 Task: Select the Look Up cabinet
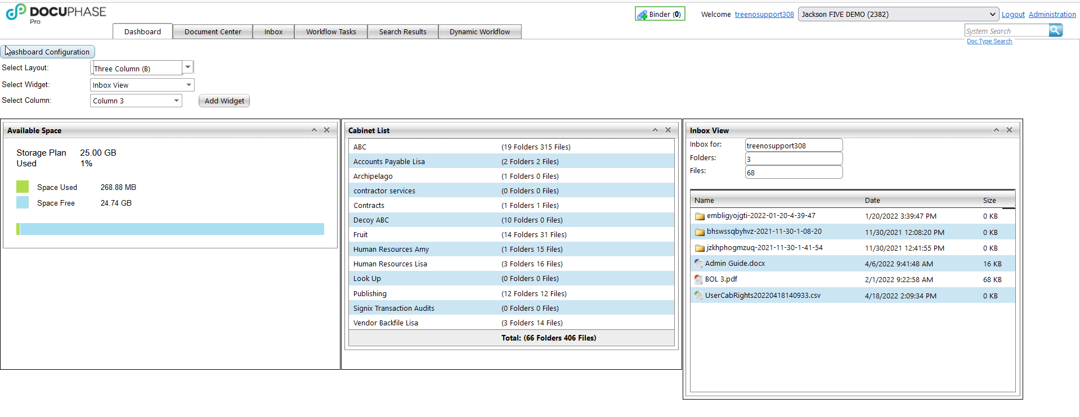click(367, 278)
